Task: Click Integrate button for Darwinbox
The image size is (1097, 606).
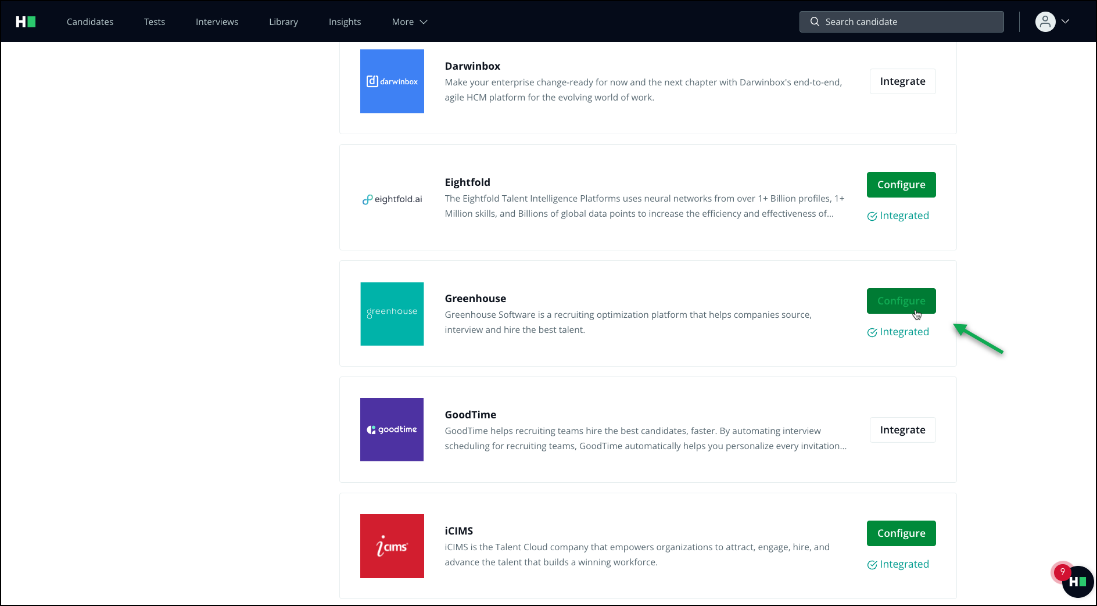Action: coord(902,81)
